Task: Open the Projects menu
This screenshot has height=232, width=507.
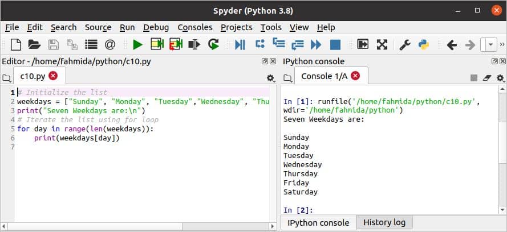Action: point(236,27)
